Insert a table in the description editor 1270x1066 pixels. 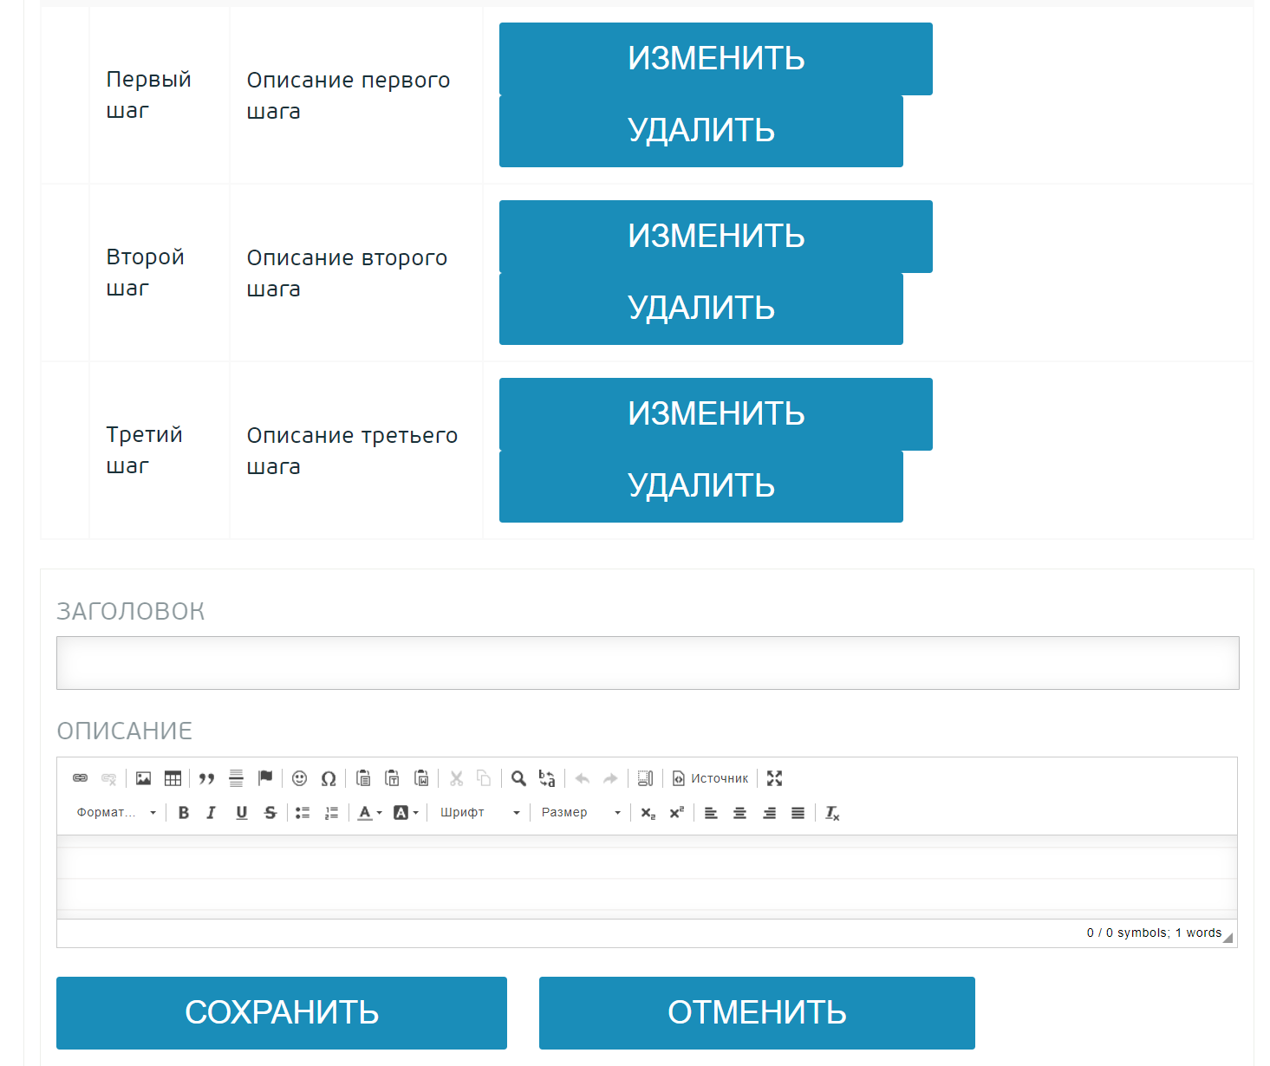pyautogui.click(x=173, y=778)
